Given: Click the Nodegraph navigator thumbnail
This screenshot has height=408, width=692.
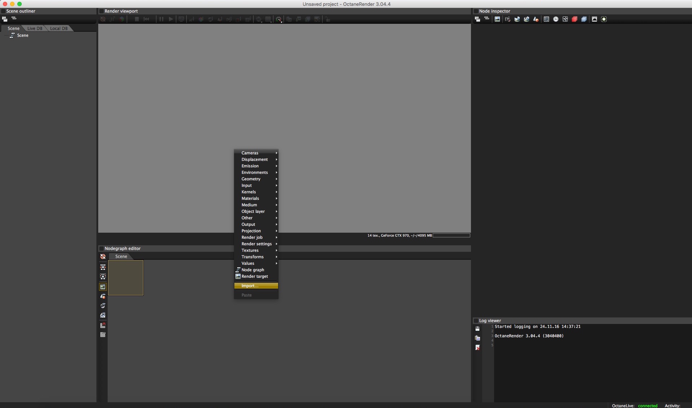Looking at the screenshot, I should [x=126, y=278].
